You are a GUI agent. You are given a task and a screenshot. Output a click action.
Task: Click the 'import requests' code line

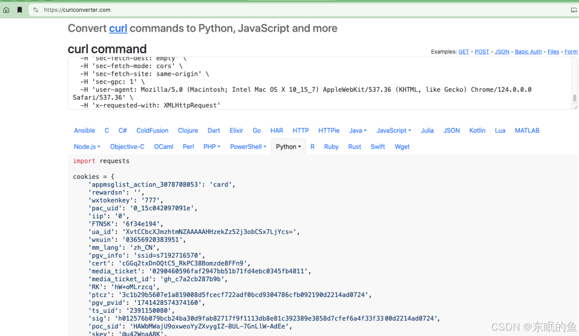click(101, 161)
